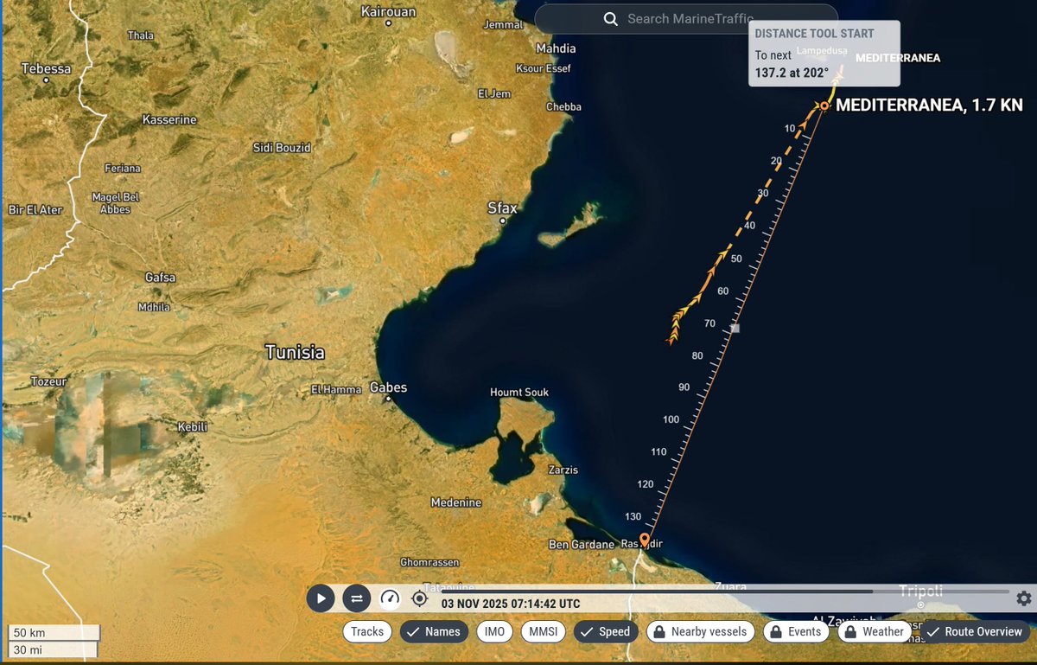This screenshot has width=1037, height=665.
Task: Click the Gafsa label
Action: click(x=161, y=278)
